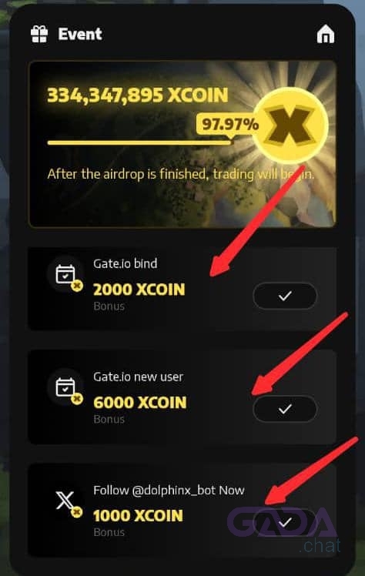The width and height of the screenshot is (365, 576).
Task: Click the calendar icon beside Gate.io new user
Action: tap(66, 388)
